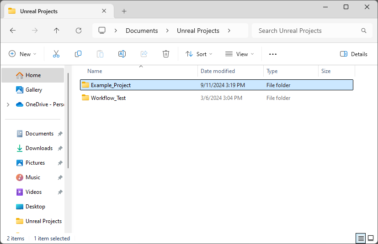Click the pin icon beside Music
378x244 pixels.
tap(60, 177)
